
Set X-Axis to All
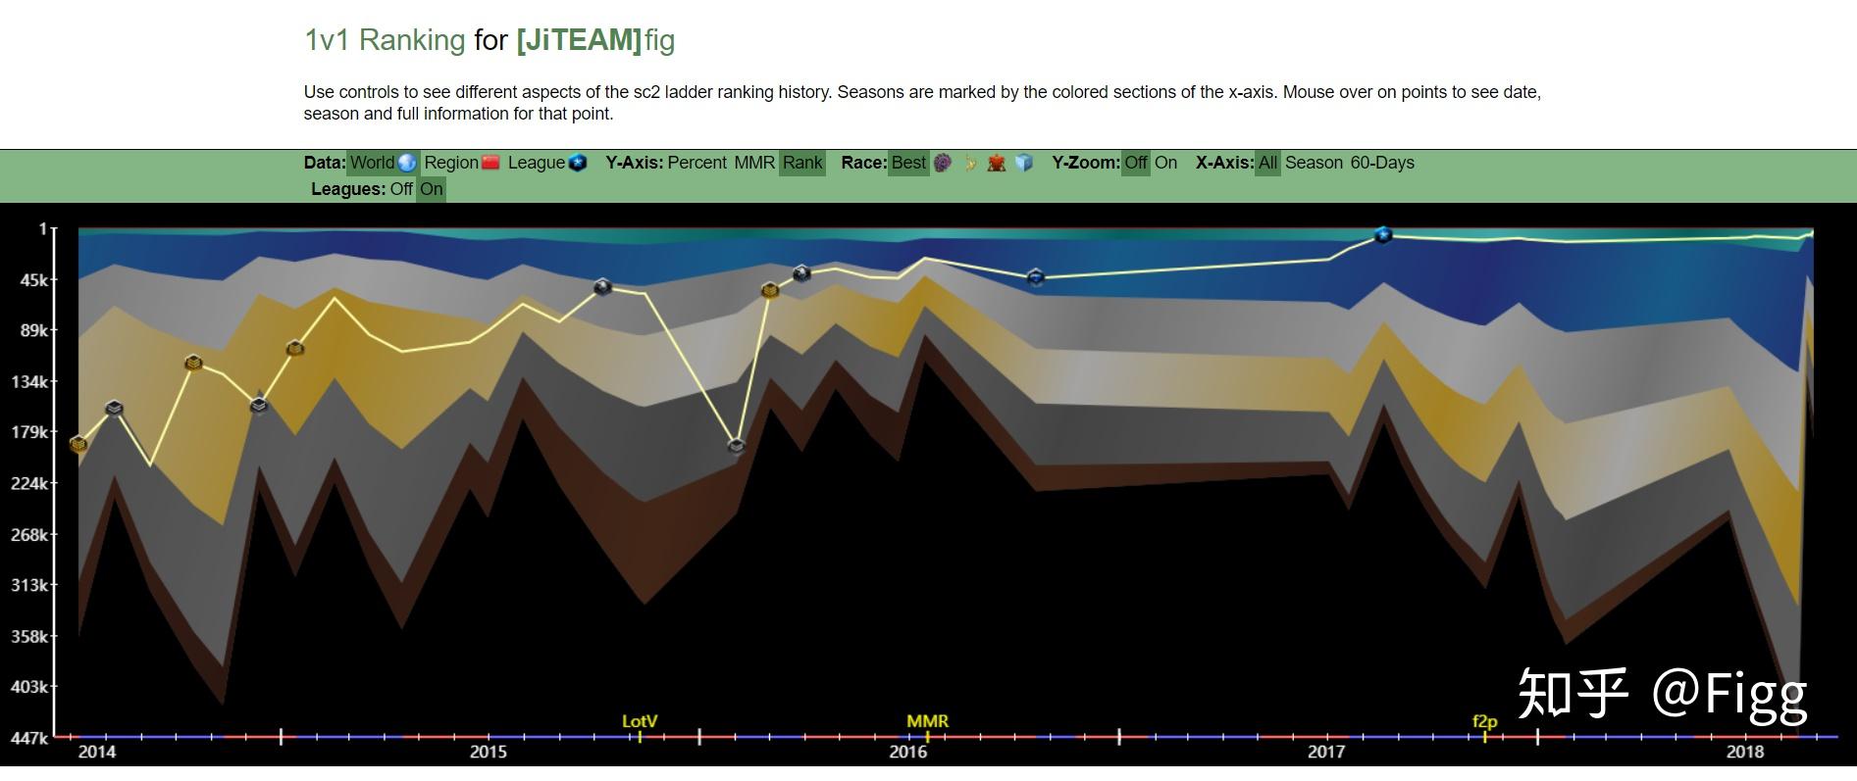(1268, 163)
